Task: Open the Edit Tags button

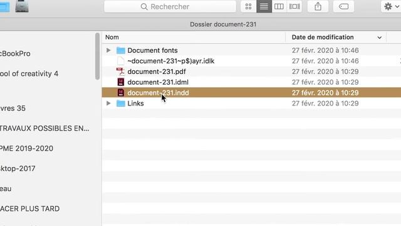Action: (x=343, y=6)
